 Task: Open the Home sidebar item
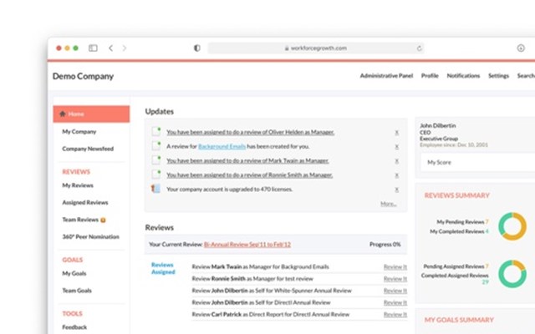point(91,114)
